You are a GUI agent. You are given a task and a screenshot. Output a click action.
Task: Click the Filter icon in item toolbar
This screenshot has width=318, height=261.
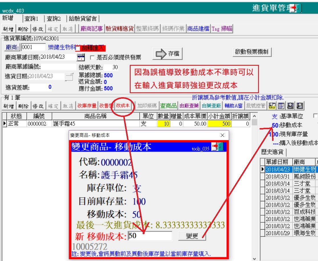[272, 106]
